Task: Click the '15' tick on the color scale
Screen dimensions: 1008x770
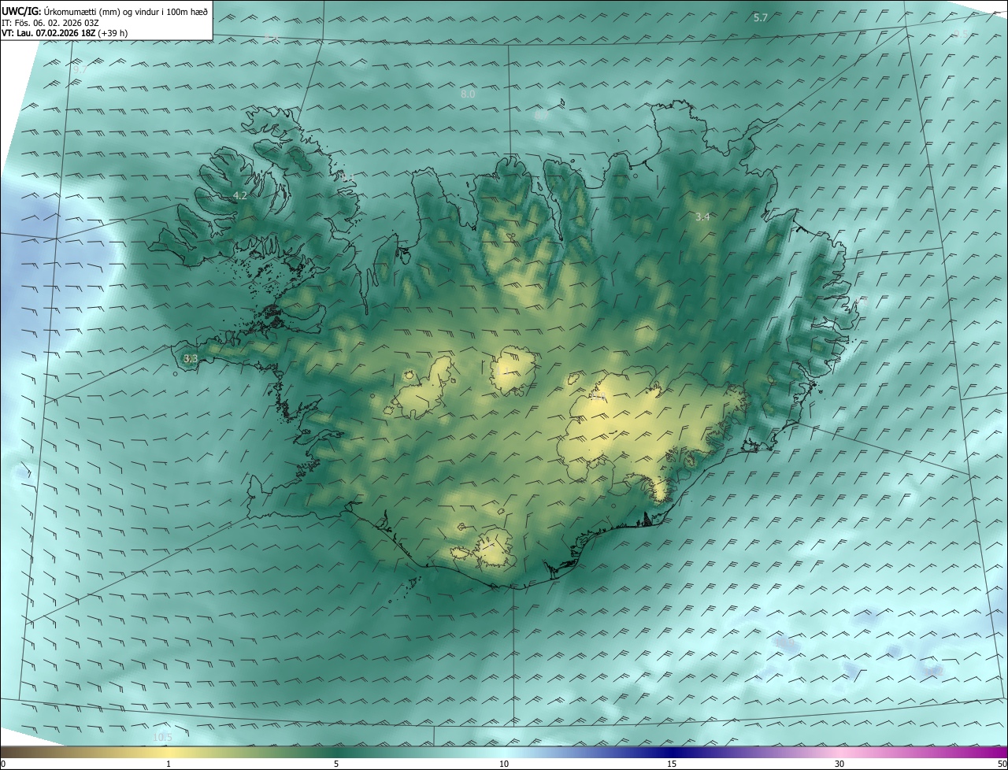Action: coord(672,764)
